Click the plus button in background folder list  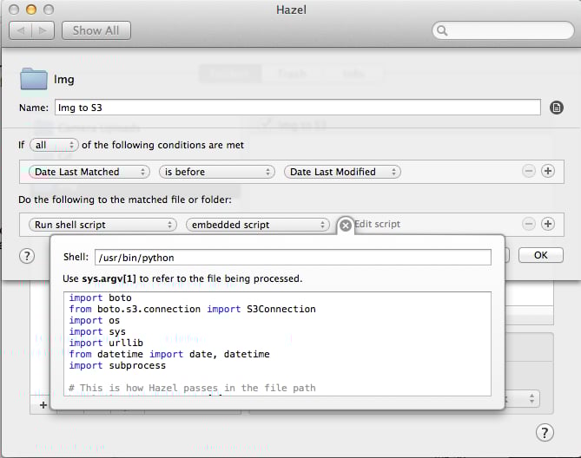[43, 405]
